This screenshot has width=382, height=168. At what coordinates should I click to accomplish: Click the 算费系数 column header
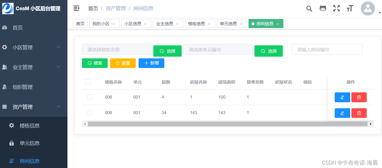(255, 82)
